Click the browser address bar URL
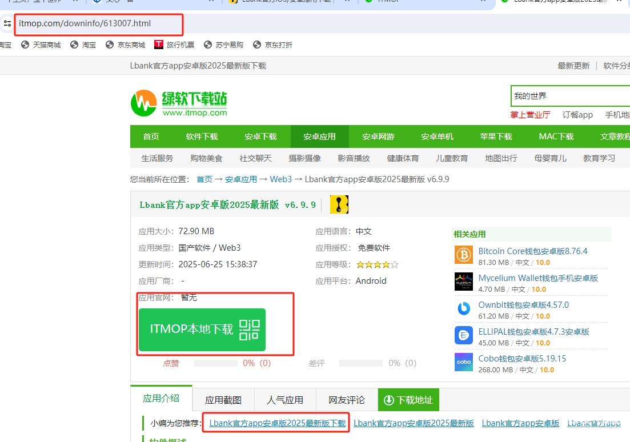 coord(85,24)
